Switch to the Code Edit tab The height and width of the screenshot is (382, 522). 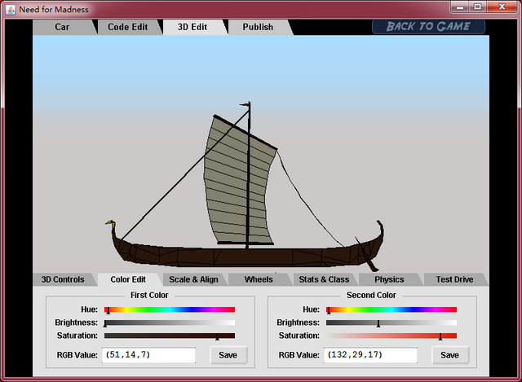pos(128,27)
